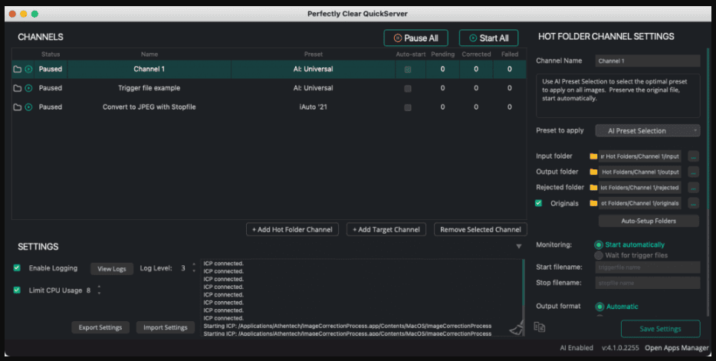The image size is (716, 361).
Task: Toggle Auto-start for Trigger file example
Action: [408, 89]
